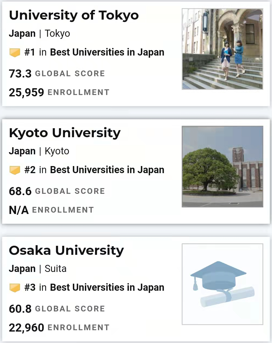Select Kyoto's Best Universities in Japan ranking link
Screen dimensions: 272x343
tap(107, 170)
